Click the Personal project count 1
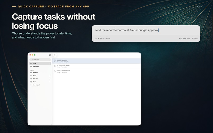The width and height of the screenshot is (213, 133). coord(50,79)
